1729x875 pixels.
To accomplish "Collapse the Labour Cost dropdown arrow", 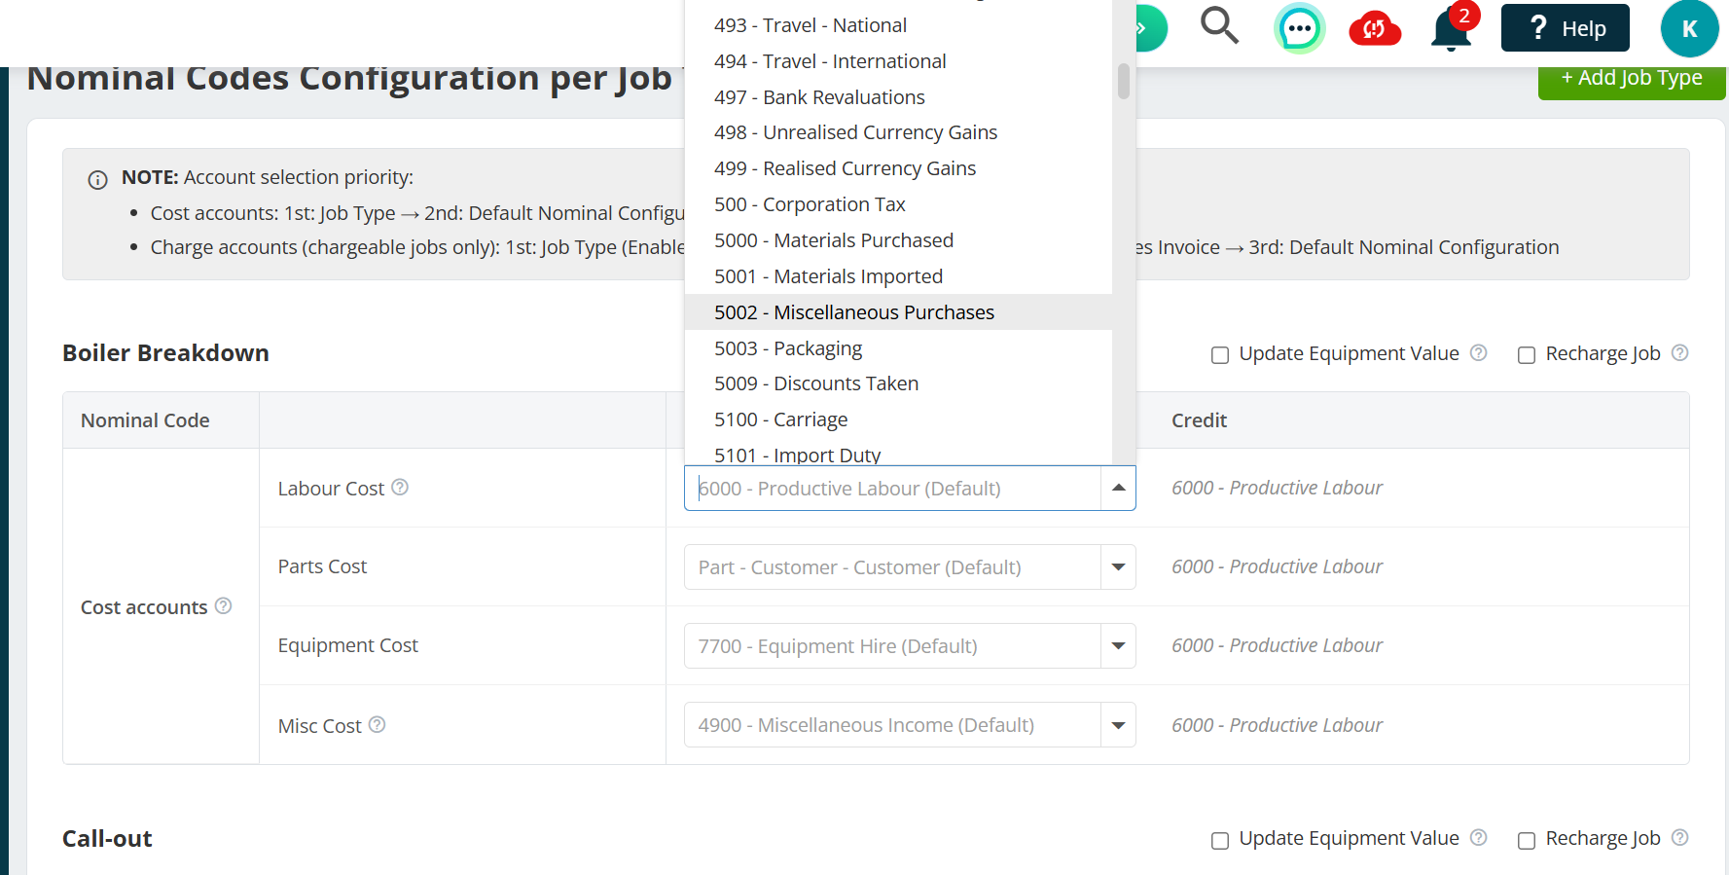I will coord(1118,488).
